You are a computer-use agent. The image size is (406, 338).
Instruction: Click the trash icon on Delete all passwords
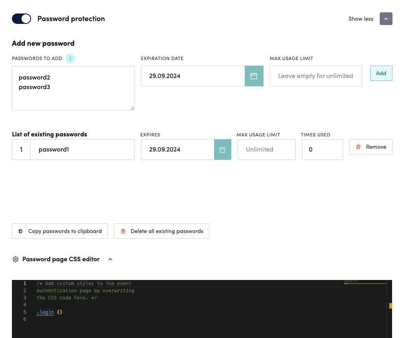123,231
